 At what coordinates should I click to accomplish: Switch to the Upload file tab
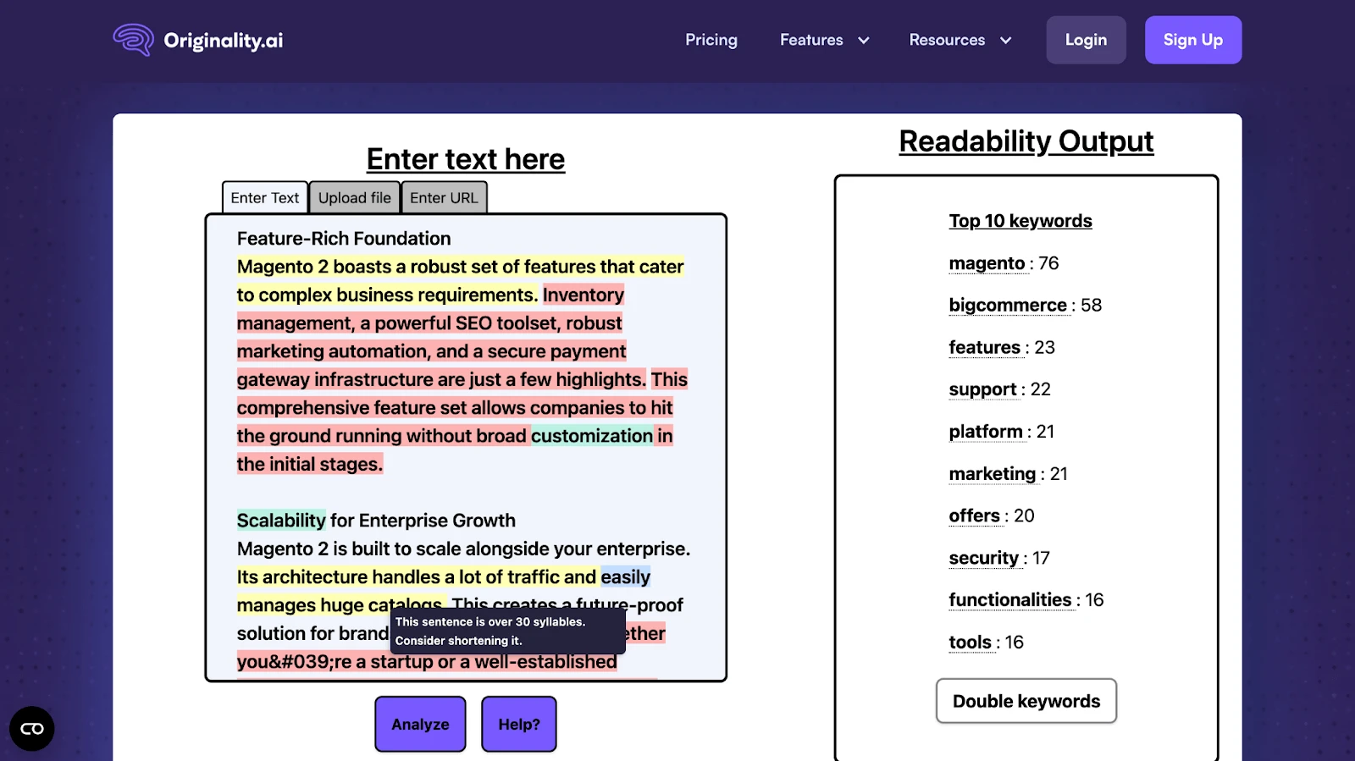pyautogui.click(x=354, y=198)
